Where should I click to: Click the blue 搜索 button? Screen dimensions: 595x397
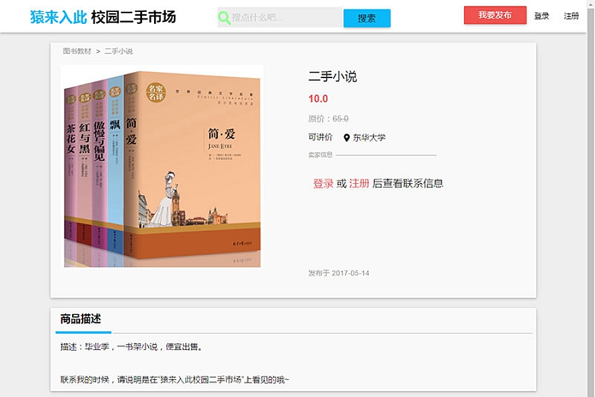tap(366, 19)
